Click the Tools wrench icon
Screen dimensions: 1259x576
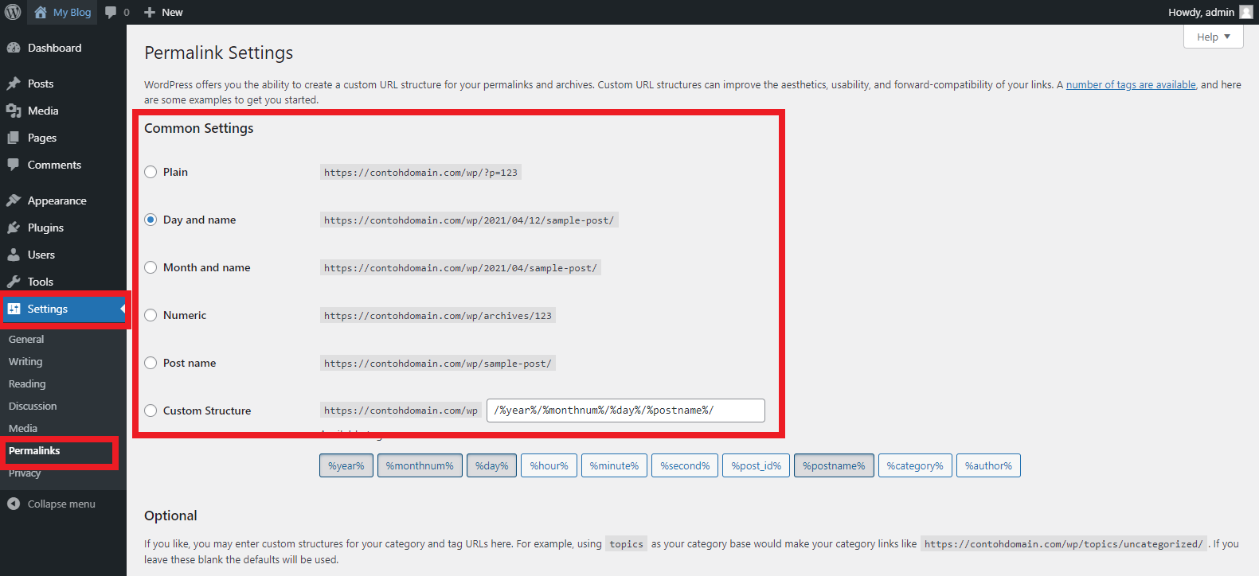pyautogui.click(x=14, y=282)
